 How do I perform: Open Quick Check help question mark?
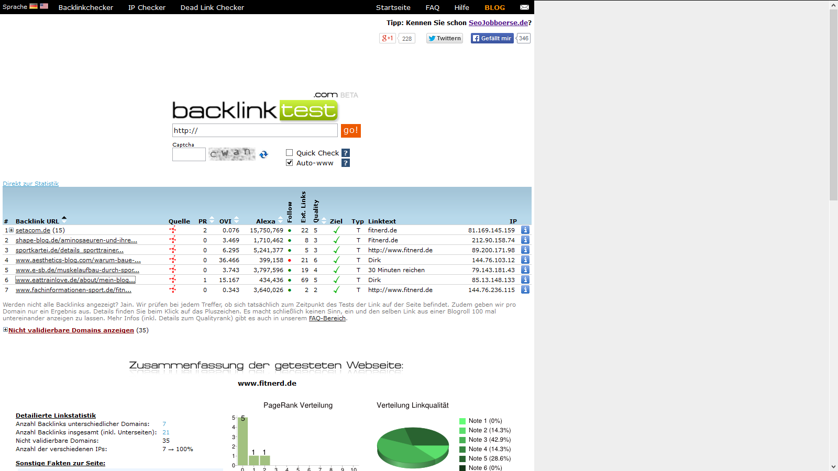click(346, 153)
